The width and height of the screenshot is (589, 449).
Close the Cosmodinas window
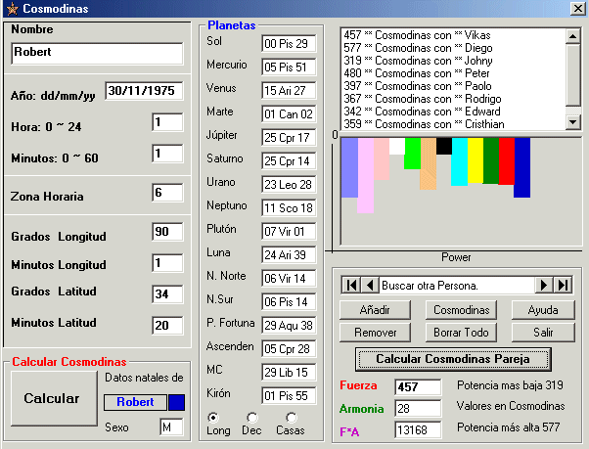pos(577,9)
